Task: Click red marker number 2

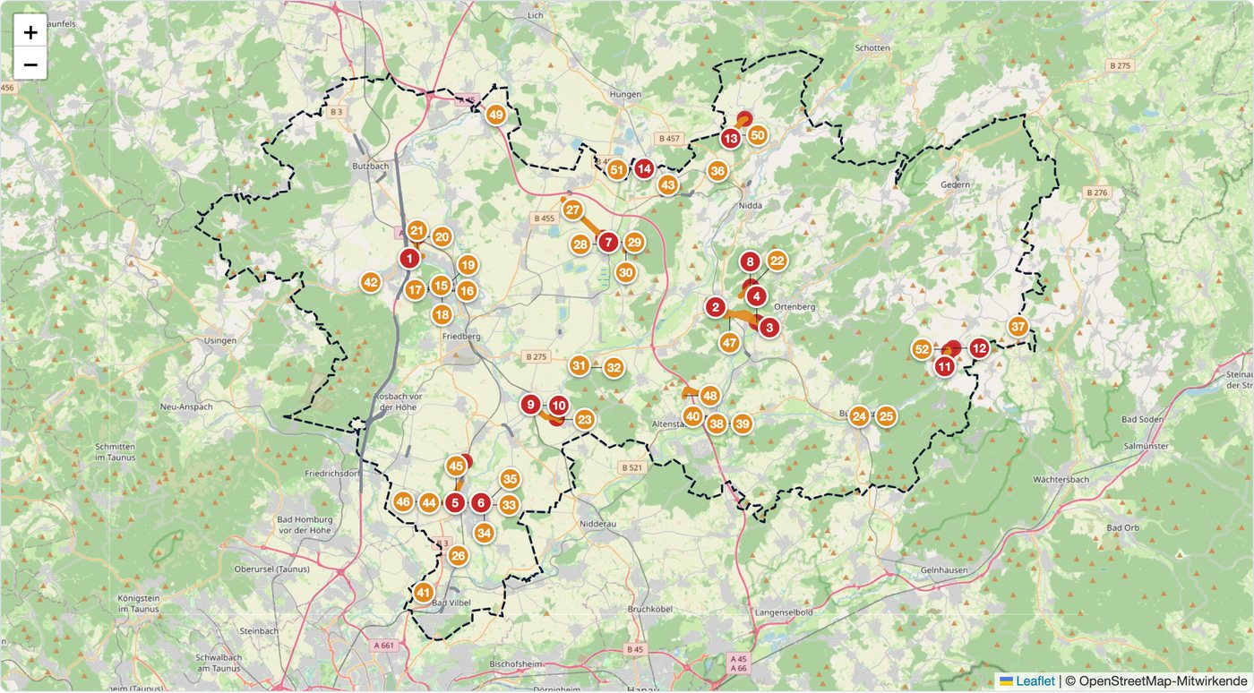Action: (x=715, y=307)
